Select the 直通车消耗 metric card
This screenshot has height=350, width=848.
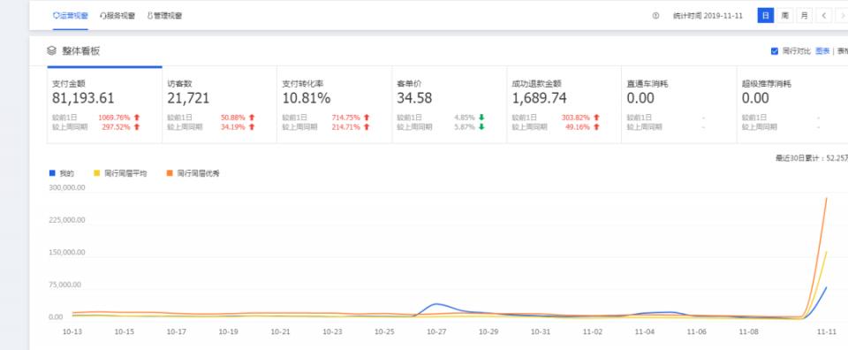point(679,105)
